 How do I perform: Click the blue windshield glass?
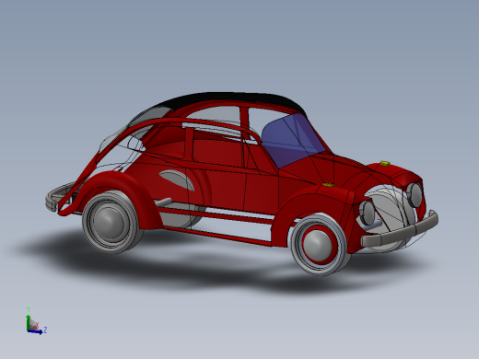[292, 141]
